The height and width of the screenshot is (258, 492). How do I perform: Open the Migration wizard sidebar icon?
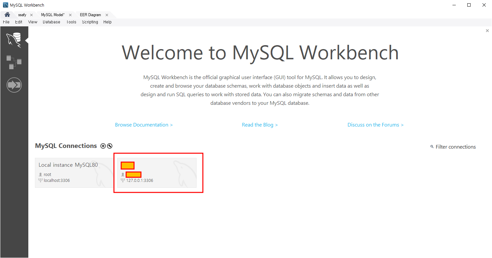(14, 85)
